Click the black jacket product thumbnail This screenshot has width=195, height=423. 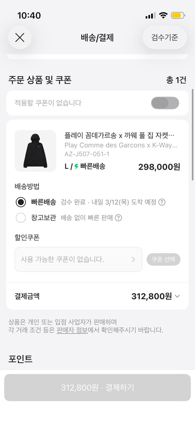[x=35, y=151]
